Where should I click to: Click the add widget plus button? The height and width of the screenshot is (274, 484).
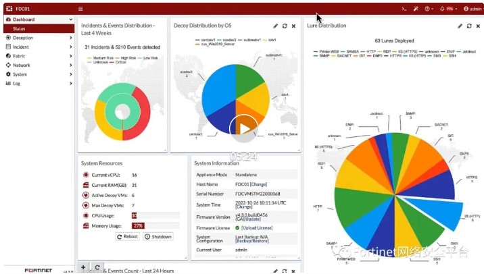pyautogui.click(x=84, y=267)
